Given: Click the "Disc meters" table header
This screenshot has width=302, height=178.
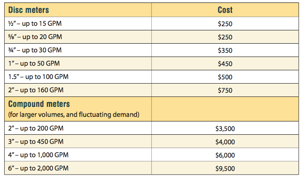Looking at the screenshot, I should 28,10.
